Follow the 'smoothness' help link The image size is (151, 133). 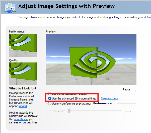tap(21, 119)
